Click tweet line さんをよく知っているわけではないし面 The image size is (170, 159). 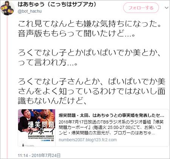91,91
